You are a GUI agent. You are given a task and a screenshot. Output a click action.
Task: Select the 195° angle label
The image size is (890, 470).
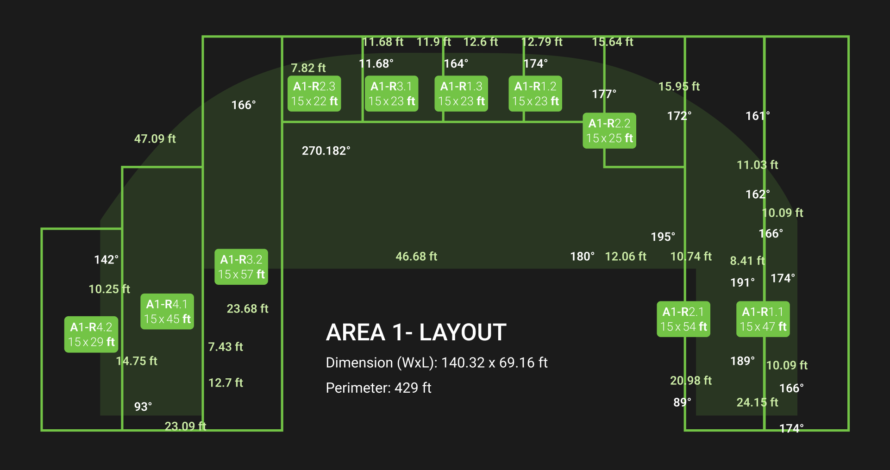click(663, 237)
